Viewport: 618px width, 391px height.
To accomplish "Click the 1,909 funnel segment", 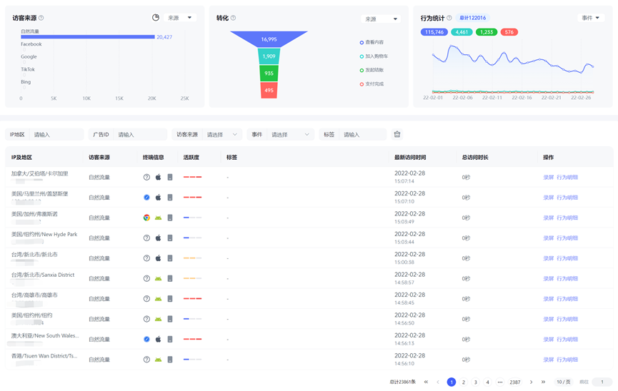I will tap(269, 56).
